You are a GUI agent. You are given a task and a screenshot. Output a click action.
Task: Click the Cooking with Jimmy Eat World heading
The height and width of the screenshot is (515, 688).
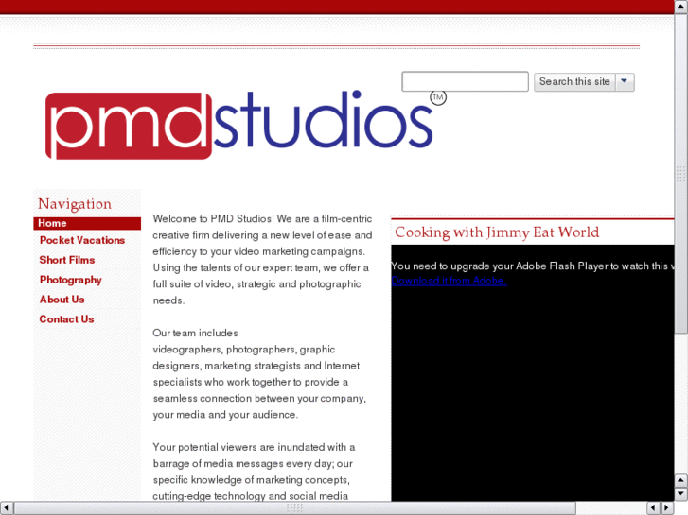point(497,232)
